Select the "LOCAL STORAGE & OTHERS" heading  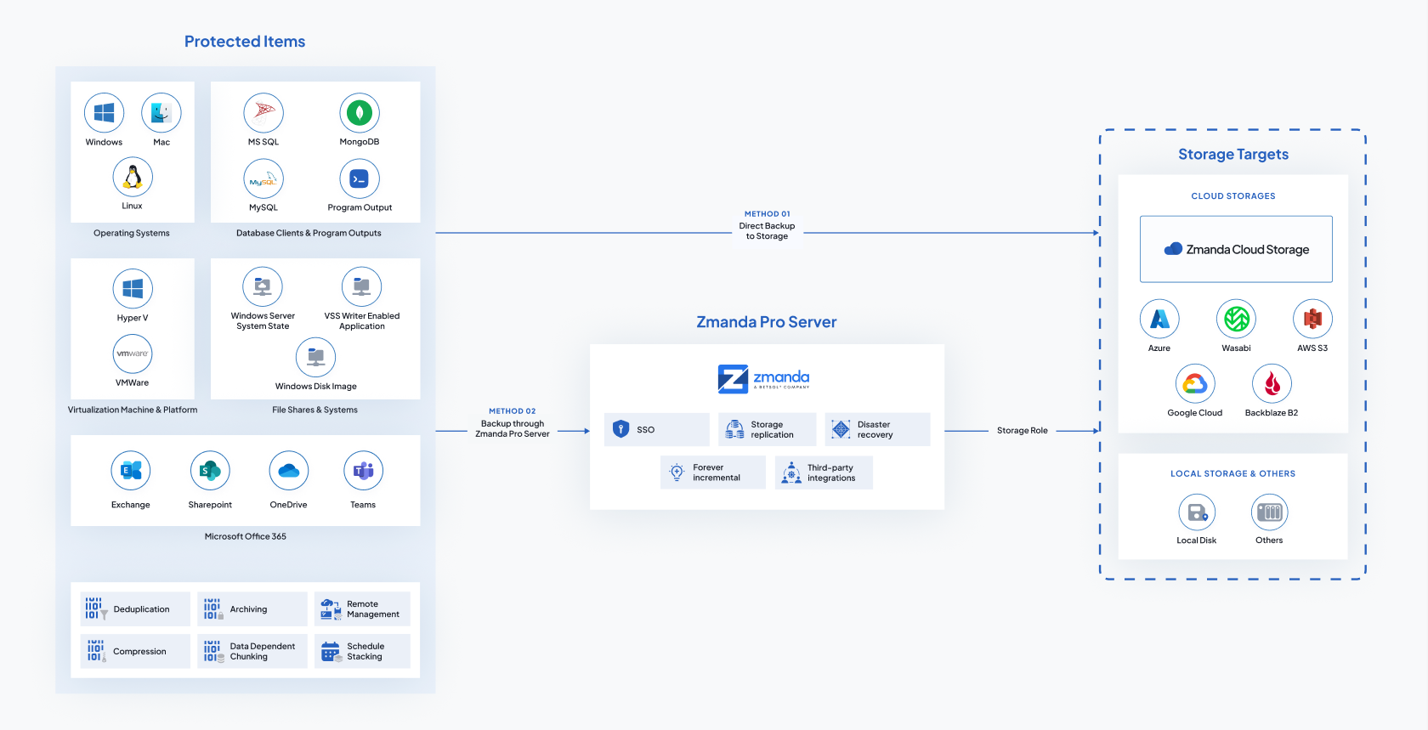click(x=1233, y=474)
